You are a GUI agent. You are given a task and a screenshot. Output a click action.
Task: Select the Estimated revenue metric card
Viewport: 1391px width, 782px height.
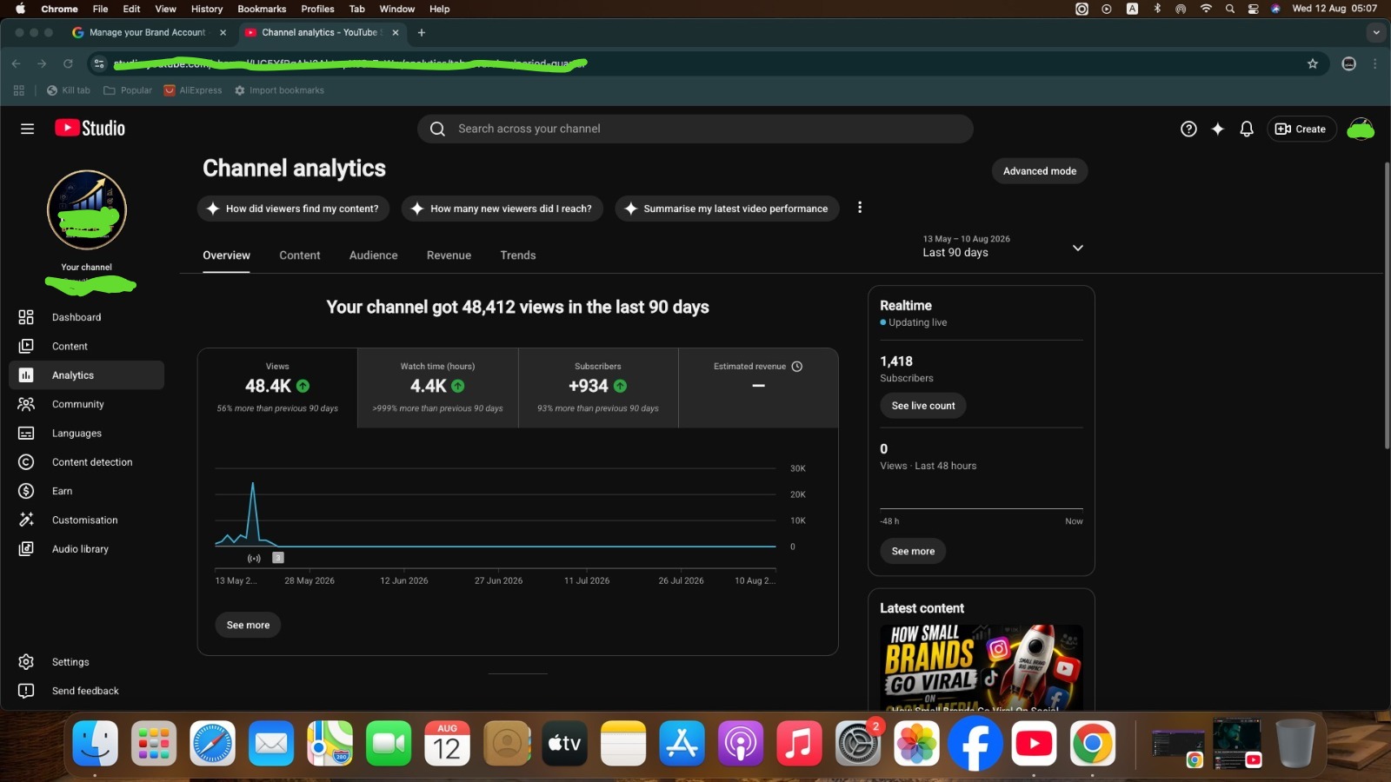(x=758, y=388)
